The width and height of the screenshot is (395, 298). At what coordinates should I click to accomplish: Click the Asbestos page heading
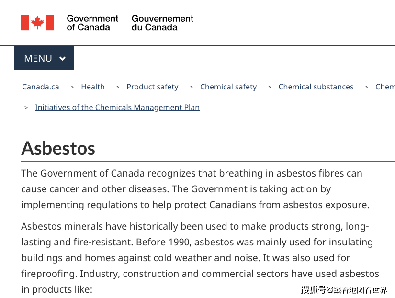[58, 148]
